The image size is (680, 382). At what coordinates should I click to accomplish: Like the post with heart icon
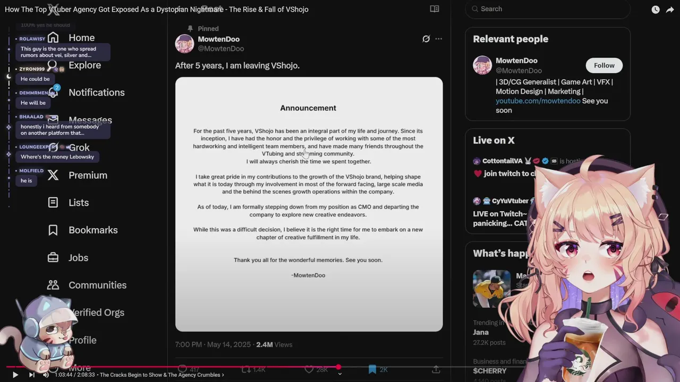click(x=309, y=369)
